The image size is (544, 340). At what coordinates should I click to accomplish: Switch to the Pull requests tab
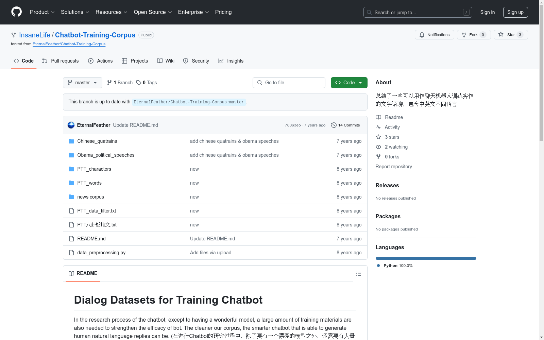click(x=60, y=61)
